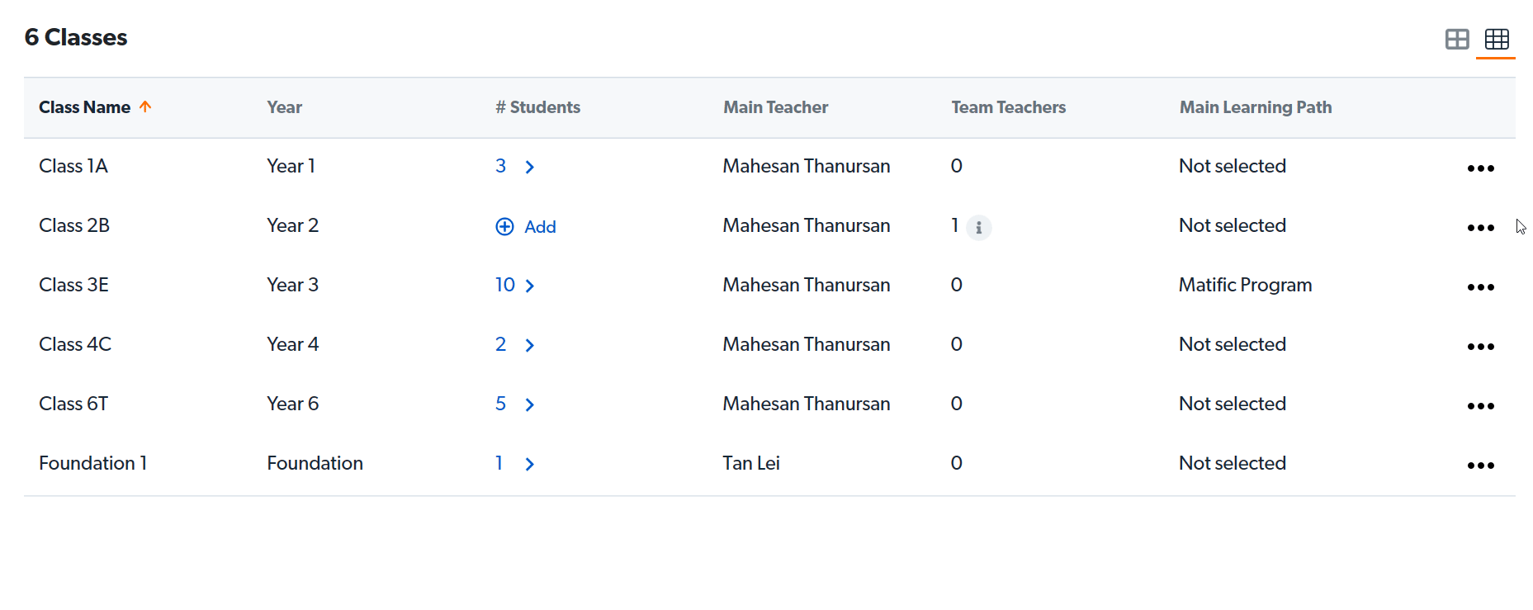1533x610 pixels.
Task: Open the 10 students link for Class 3E
Action: click(x=505, y=285)
